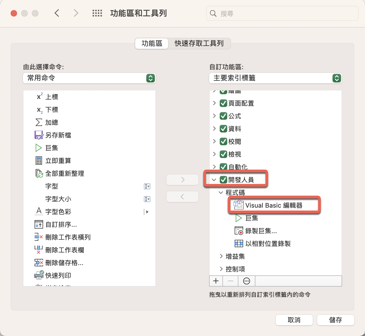365x336 pixels.
Task: Uncheck the 資料 tab checkbox
Action: (x=223, y=129)
